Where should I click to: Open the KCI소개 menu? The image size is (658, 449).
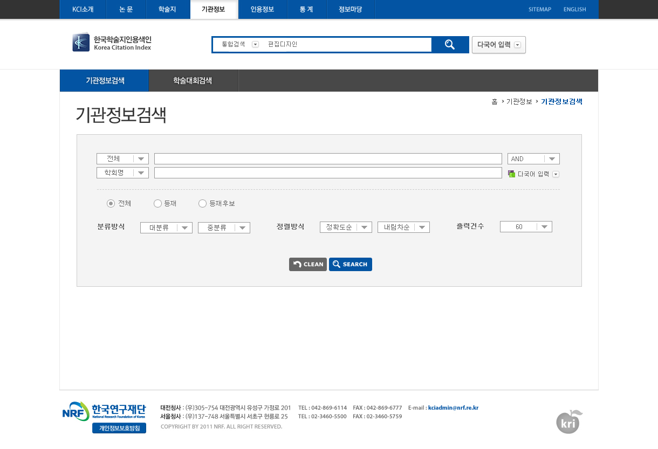pyautogui.click(x=83, y=9)
